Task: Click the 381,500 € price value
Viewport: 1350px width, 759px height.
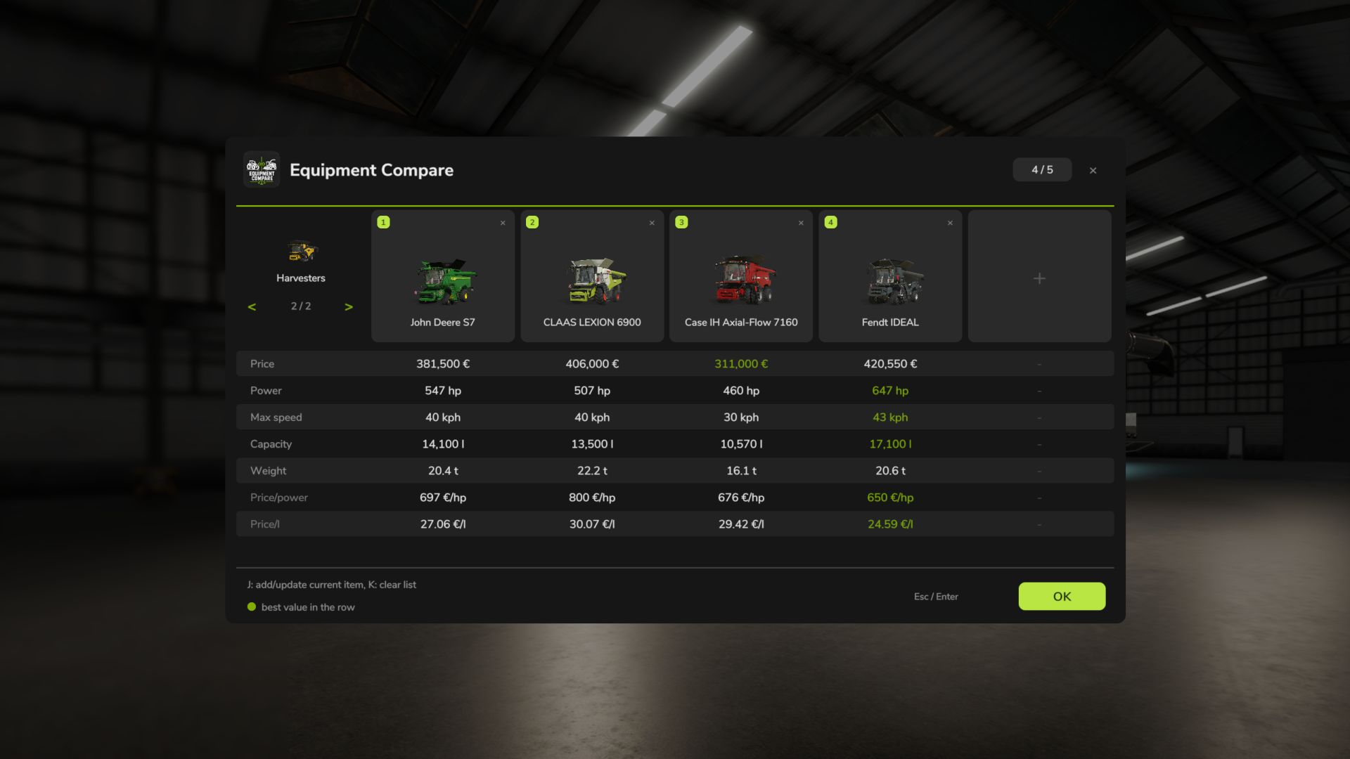Action: pos(443,363)
